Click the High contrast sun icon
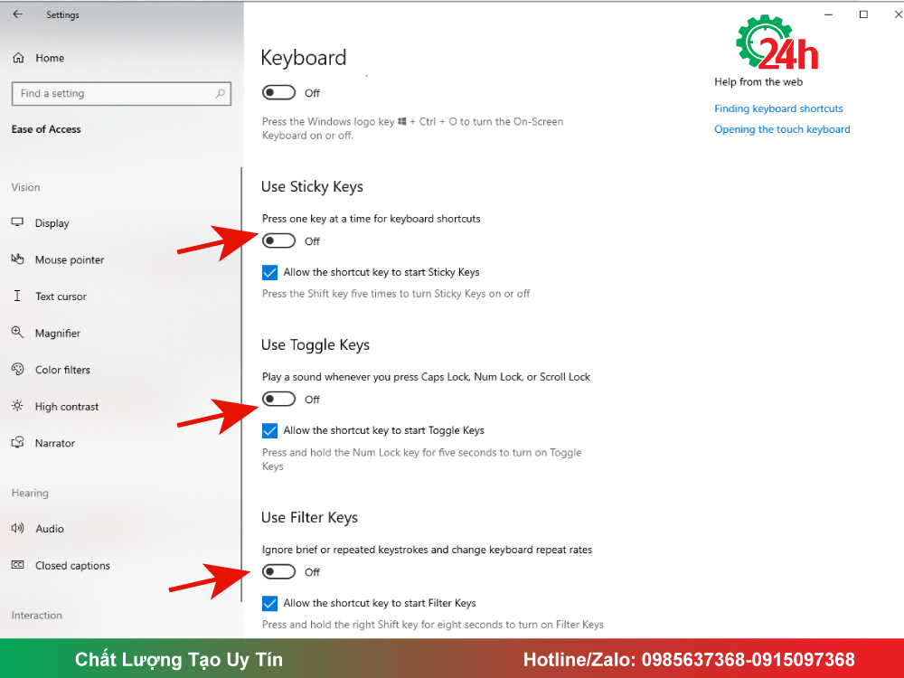The image size is (904, 678). point(18,406)
